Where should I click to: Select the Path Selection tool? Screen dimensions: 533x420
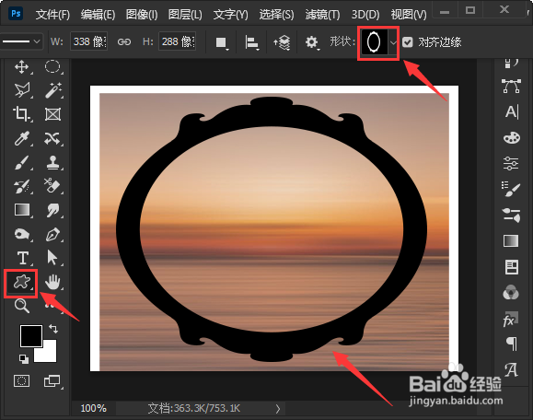[52, 258]
